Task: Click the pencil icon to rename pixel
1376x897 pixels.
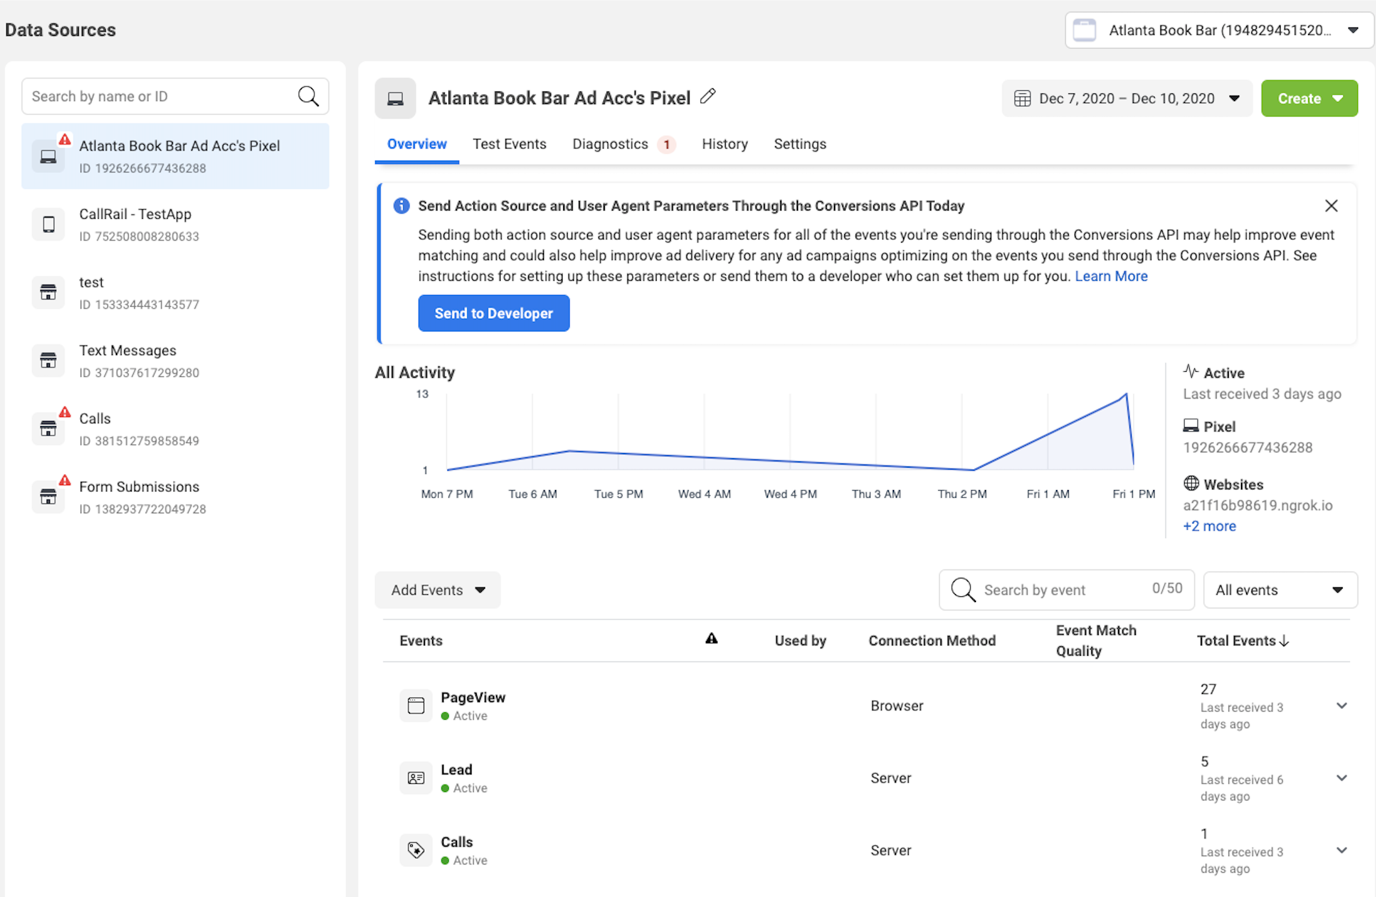Action: (x=708, y=97)
